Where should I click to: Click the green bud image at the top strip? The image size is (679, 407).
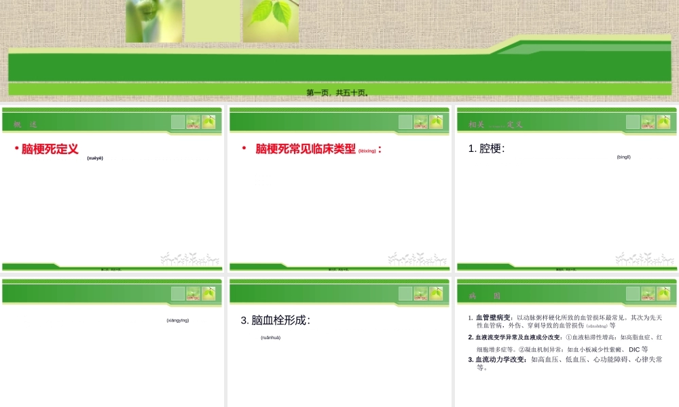(x=151, y=14)
